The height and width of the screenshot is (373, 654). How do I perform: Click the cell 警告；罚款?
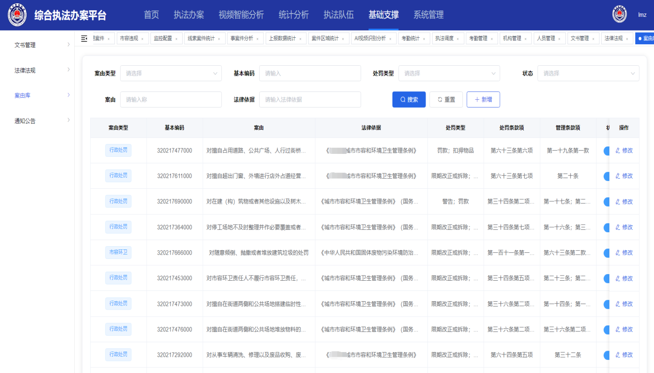pyautogui.click(x=455, y=202)
